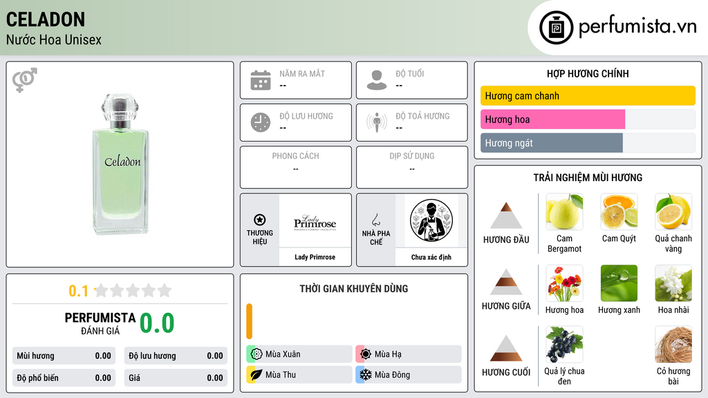Open the Cam Quýt note image
708x398 pixels.
(619, 211)
